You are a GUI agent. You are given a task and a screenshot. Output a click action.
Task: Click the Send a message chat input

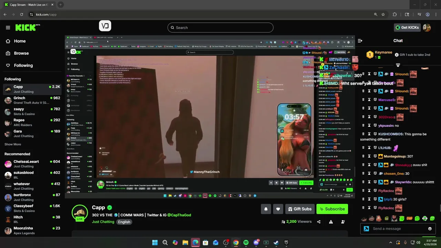coord(398,229)
